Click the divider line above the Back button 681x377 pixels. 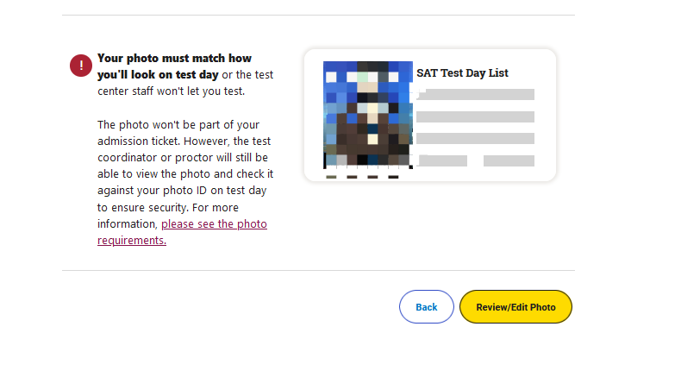click(x=318, y=271)
